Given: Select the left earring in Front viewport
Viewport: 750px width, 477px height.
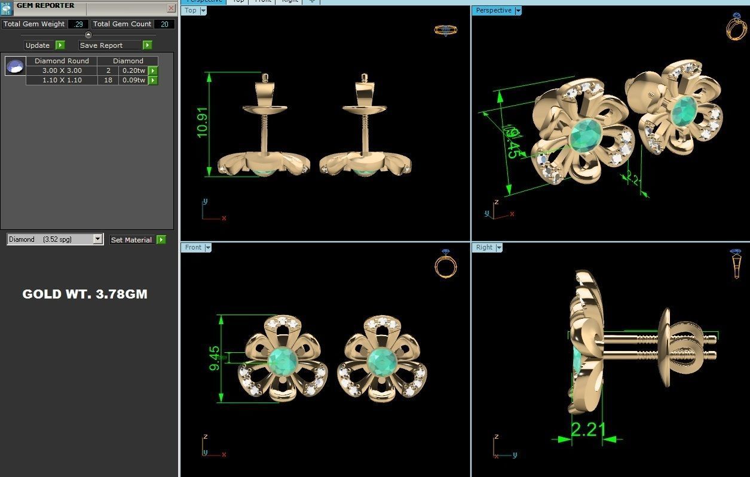Looking at the screenshot, I should click(282, 359).
